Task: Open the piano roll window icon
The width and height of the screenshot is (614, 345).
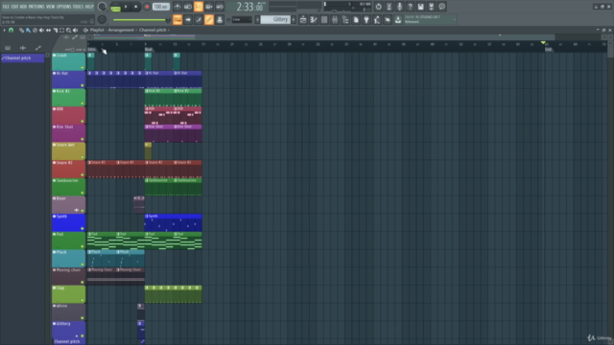Action: pyautogui.click(x=314, y=19)
